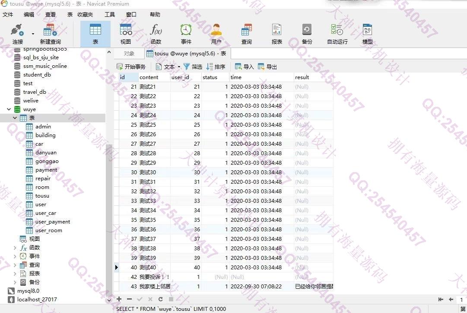Click the stop icon below grid
The image size is (467, 313).
click(171, 299)
